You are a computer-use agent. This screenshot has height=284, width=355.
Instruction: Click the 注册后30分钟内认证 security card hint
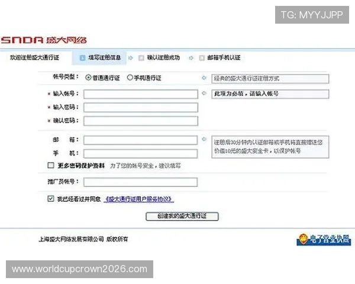[x=270, y=147]
